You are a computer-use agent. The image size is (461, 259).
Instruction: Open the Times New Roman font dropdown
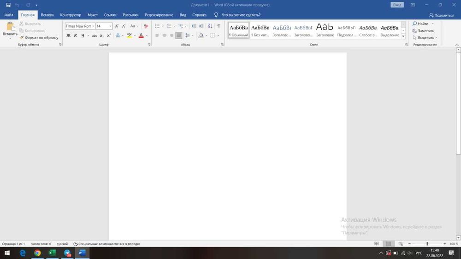point(93,26)
